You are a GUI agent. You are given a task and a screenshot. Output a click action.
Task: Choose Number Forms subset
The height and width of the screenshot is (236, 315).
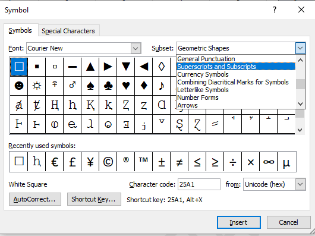pyautogui.click(x=236, y=97)
